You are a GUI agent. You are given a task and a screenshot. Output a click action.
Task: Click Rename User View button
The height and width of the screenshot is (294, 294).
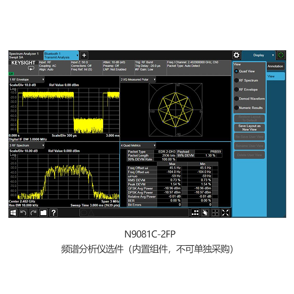coord(250,146)
